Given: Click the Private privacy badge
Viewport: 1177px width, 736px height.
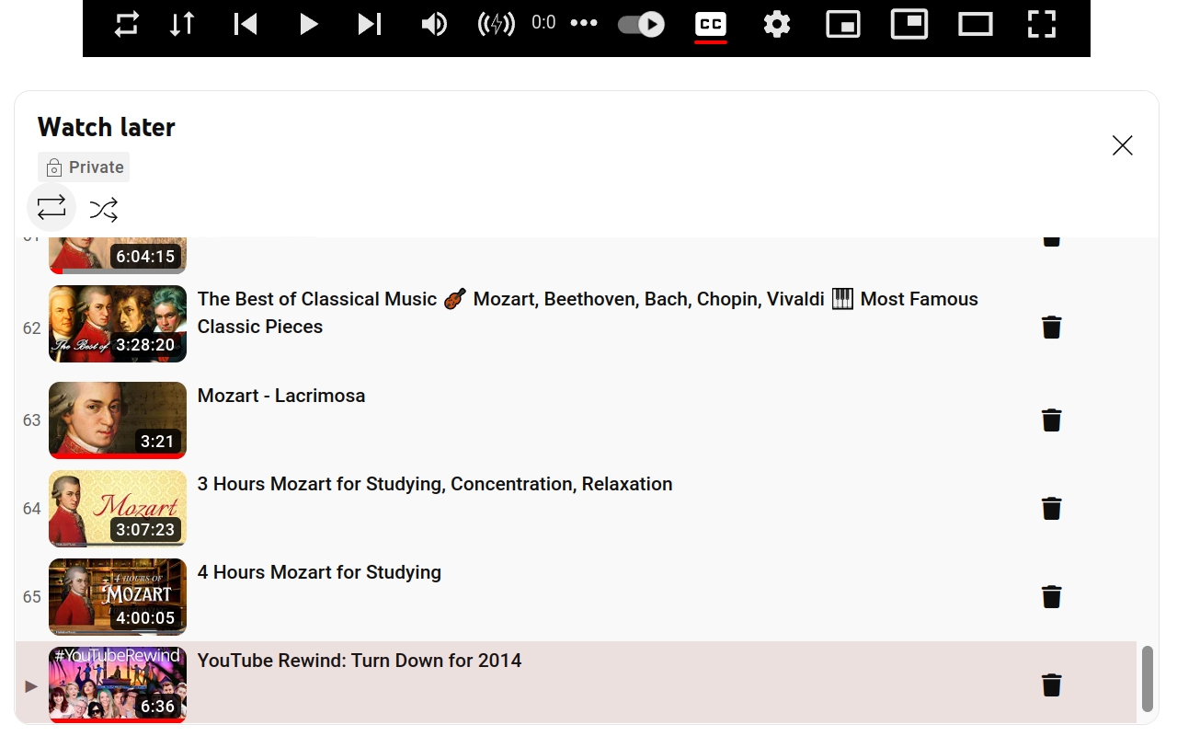Looking at the screenshot, I should click(84, 167).
